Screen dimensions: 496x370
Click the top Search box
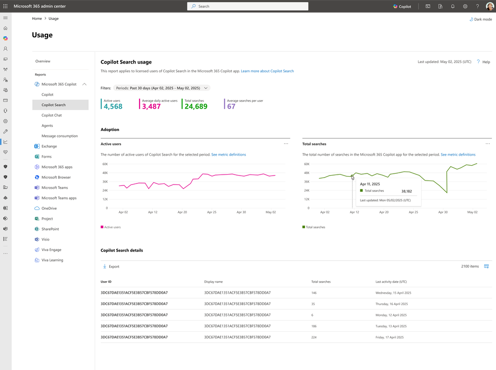click(x=247, y=6)
